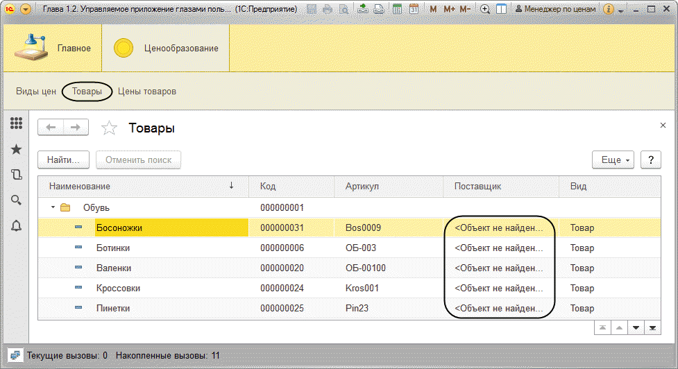
Task: Open search magnifier in left sidebar
Action: (16, 200)
